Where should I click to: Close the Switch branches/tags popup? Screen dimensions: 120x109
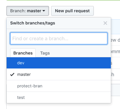[x=105, y=23]
